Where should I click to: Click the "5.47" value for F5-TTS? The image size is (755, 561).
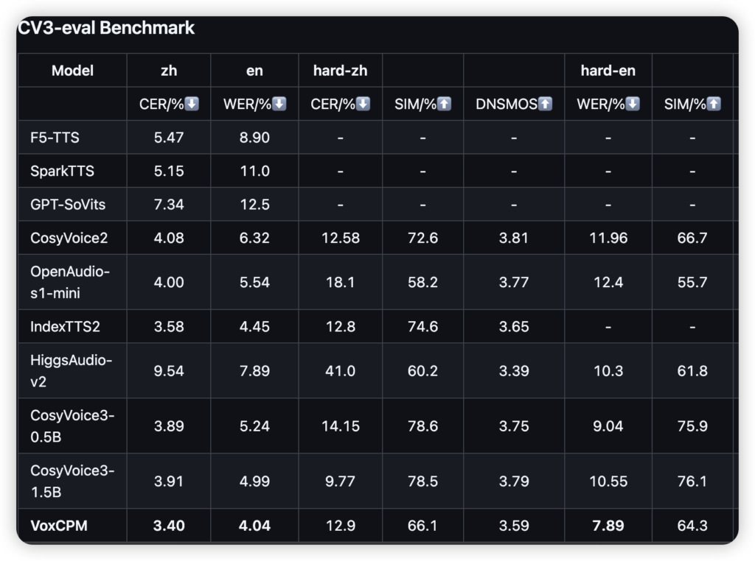[169, 138]
